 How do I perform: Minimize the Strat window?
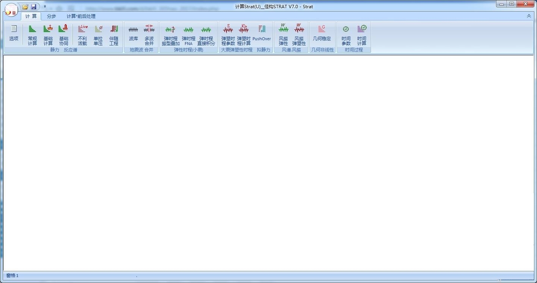coord(502,4)
